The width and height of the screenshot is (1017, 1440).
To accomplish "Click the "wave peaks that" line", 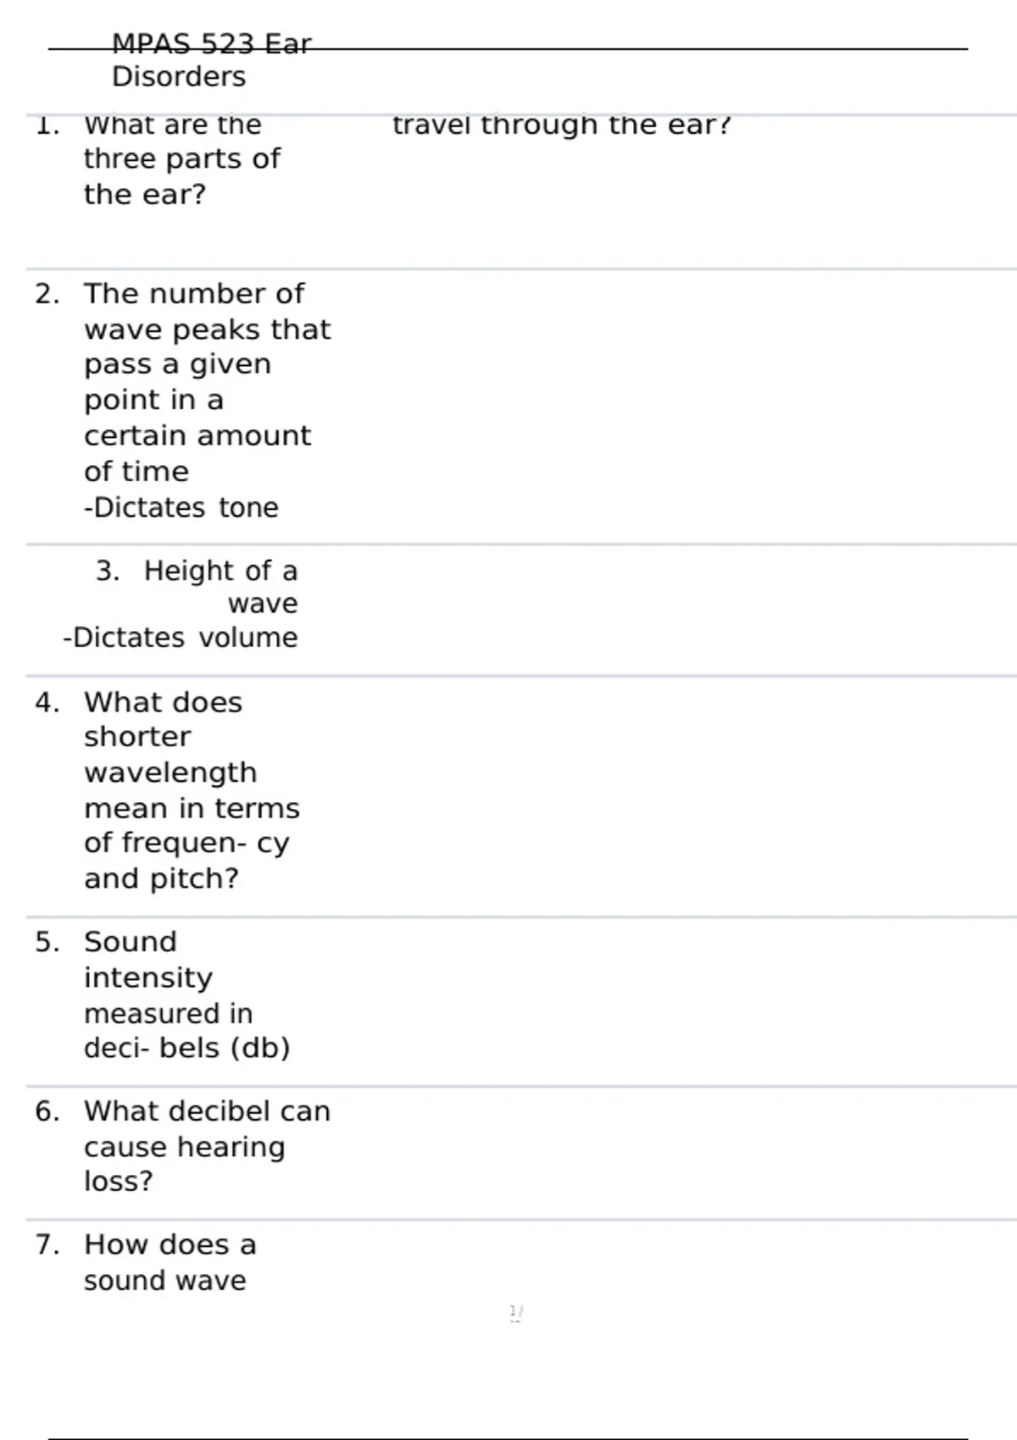I will (x=207, y=330).
